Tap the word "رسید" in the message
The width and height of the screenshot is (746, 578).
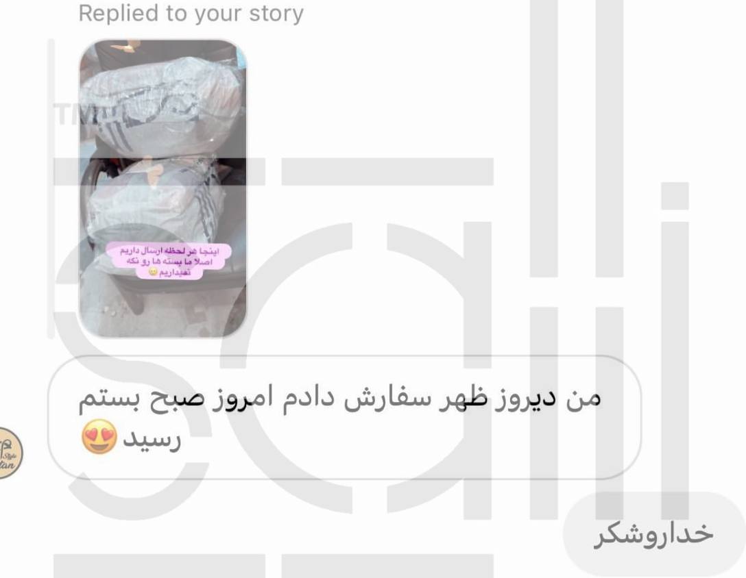point(152,439)
